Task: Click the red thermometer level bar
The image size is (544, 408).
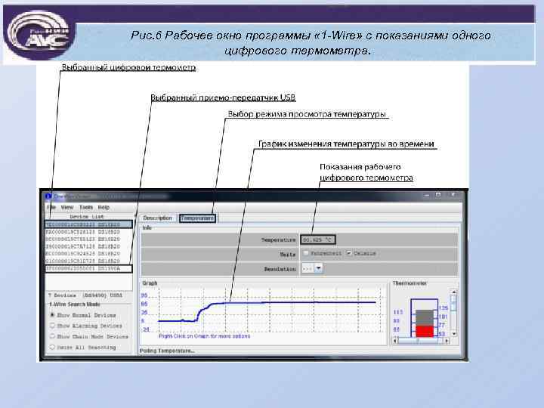Action: (x=425, y=331)
